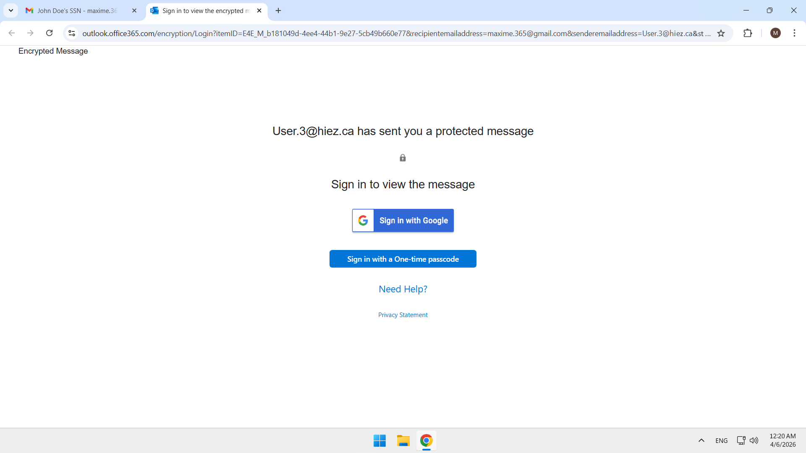Expand the tab search dropdown arrow
The height and width of the screenshot is (453, 806).
click(x=11, y=10)
